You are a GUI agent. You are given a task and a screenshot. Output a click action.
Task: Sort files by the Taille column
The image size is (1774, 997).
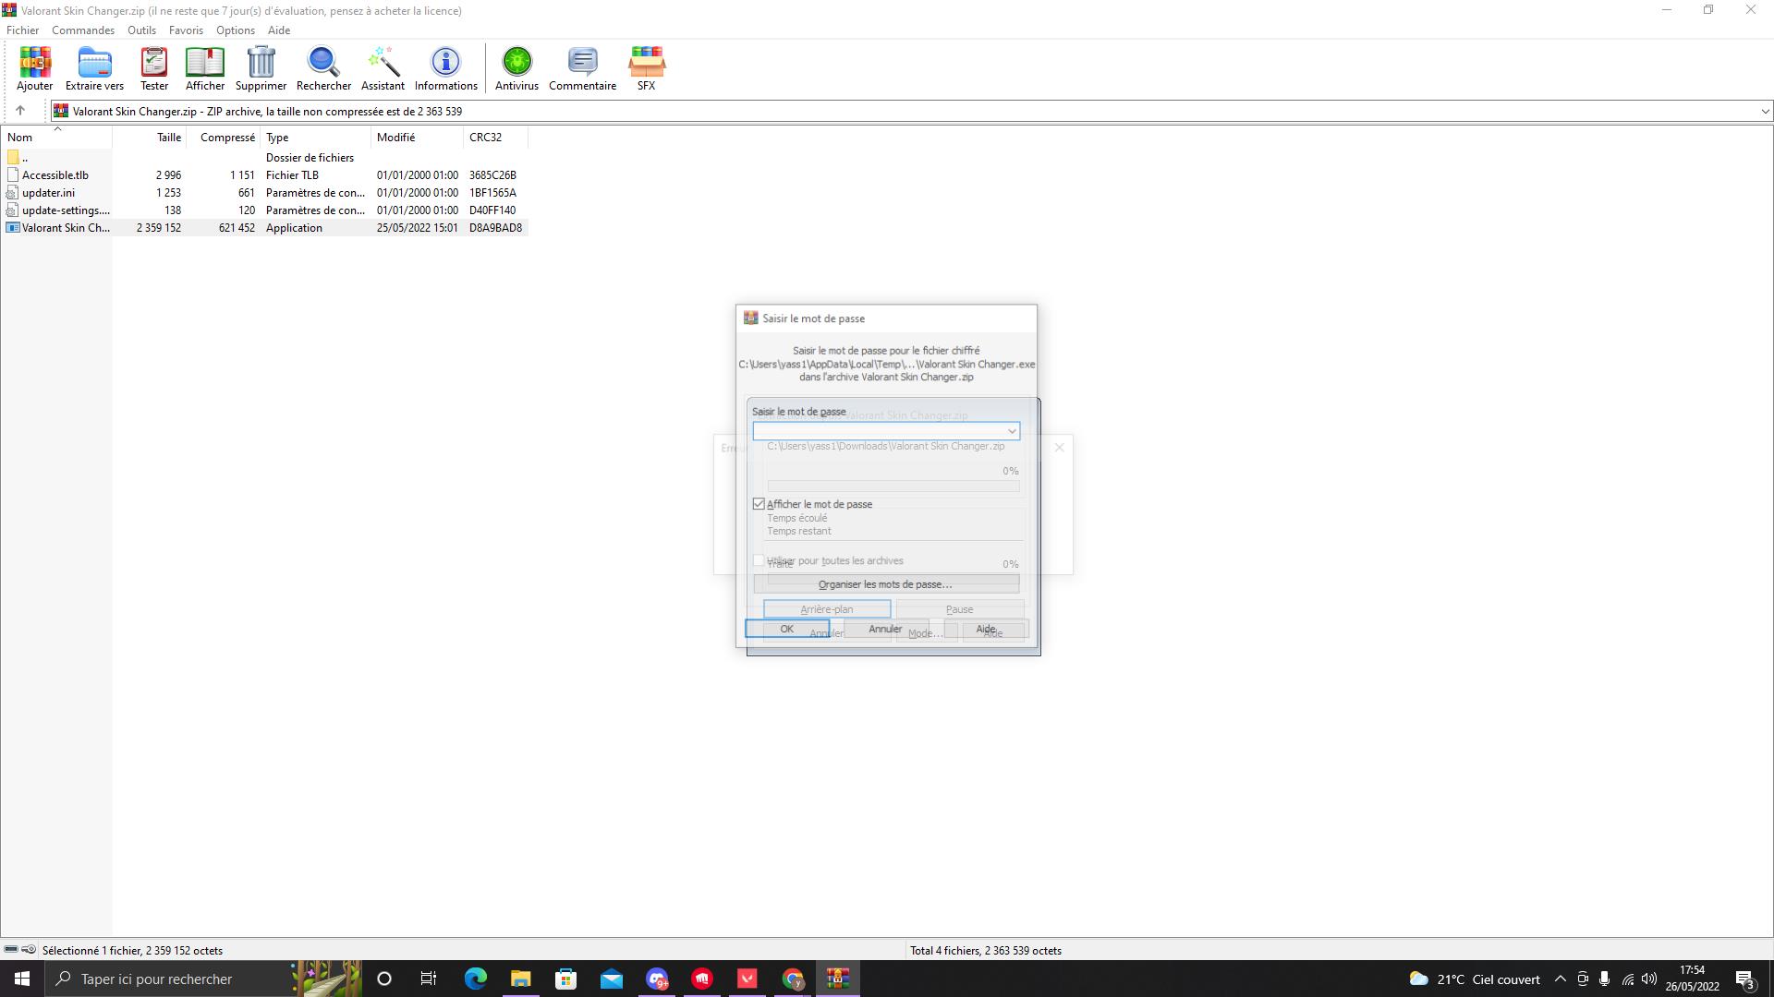pos(168,138)
